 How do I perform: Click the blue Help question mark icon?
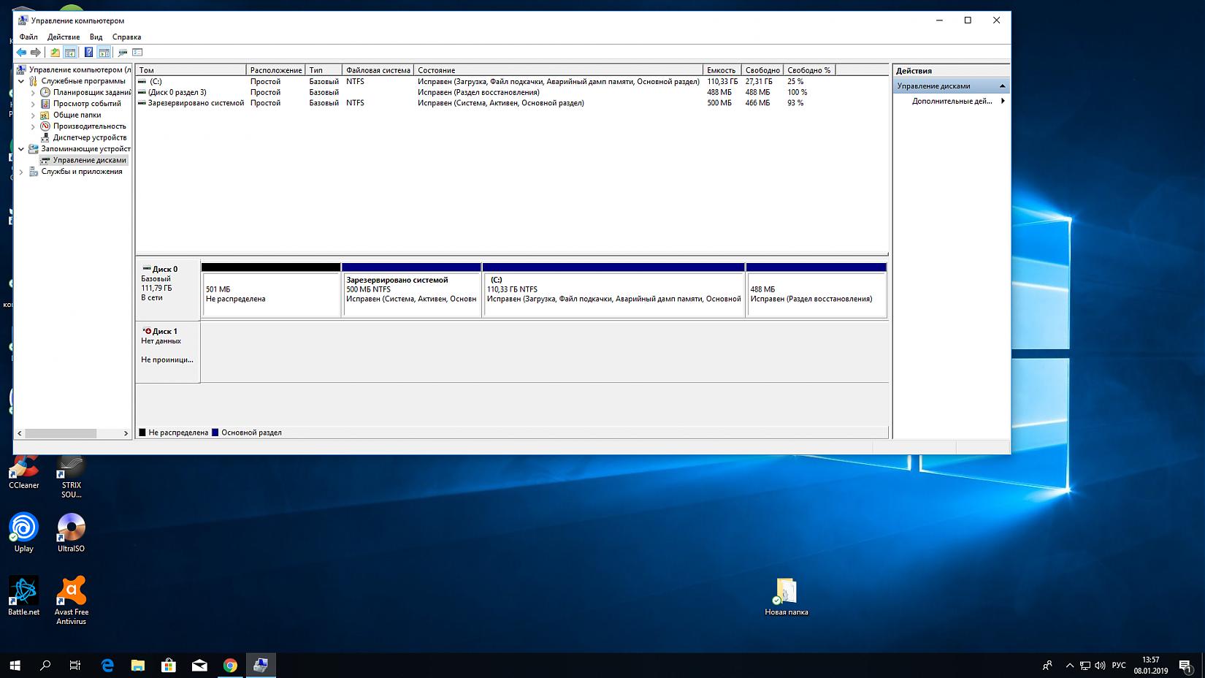[88, 53]
